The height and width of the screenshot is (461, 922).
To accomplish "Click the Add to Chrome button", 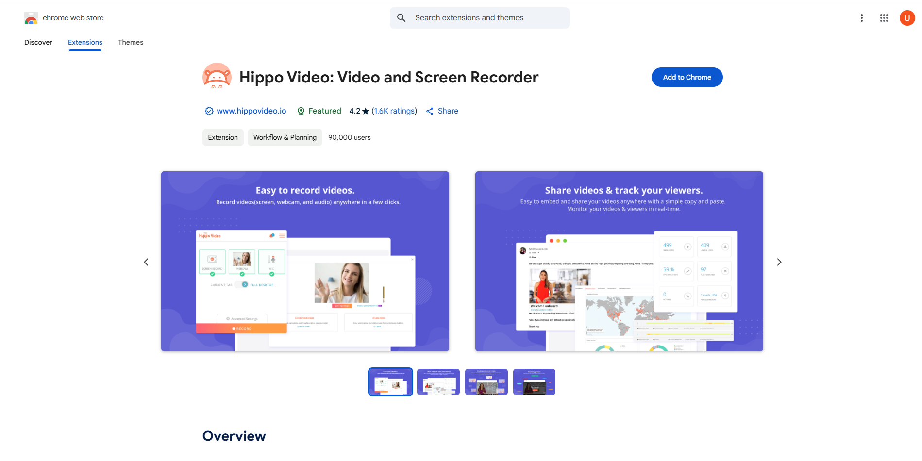I will click(687, 77).
